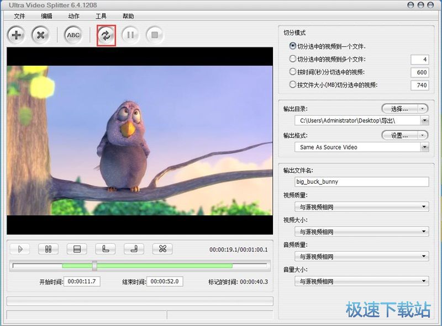Expand the 音量大小 dropdown
This screenshot has width=442, height=326.
[424, 281]
